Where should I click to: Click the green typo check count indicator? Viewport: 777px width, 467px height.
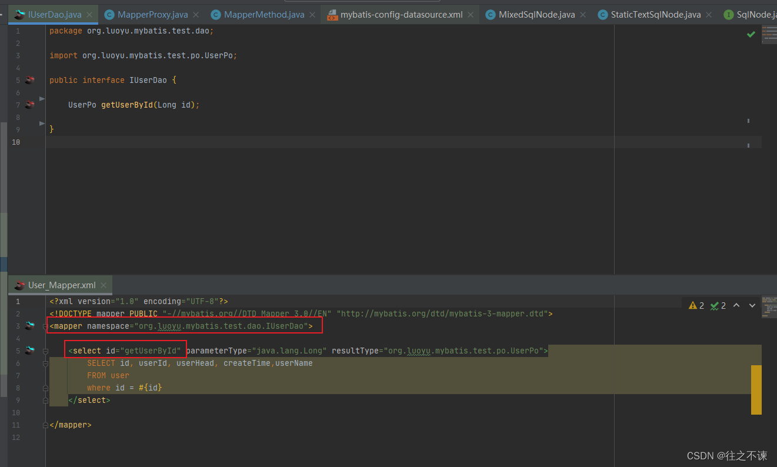click(x=718, y=305)
